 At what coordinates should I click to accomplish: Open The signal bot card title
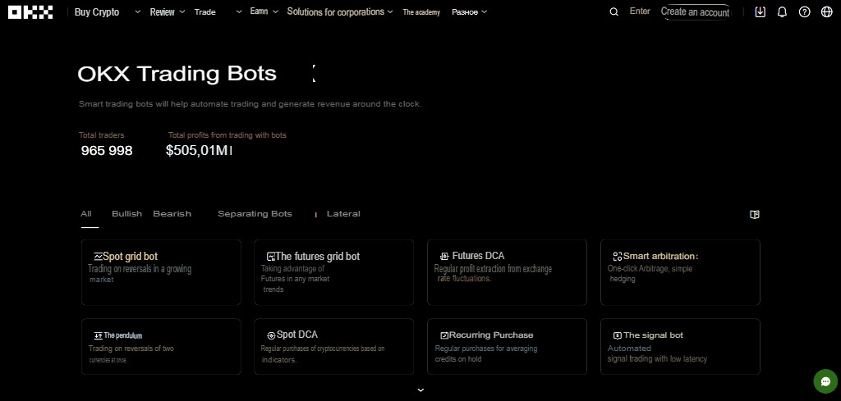(653, 335)
